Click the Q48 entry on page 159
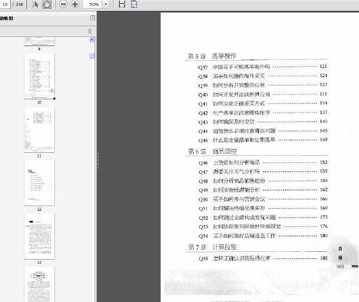This screenshot has height=302, width=359. coord(263,181)
